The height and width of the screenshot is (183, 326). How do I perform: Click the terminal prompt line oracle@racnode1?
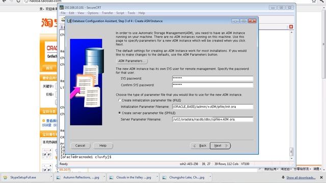click(87, 157)
